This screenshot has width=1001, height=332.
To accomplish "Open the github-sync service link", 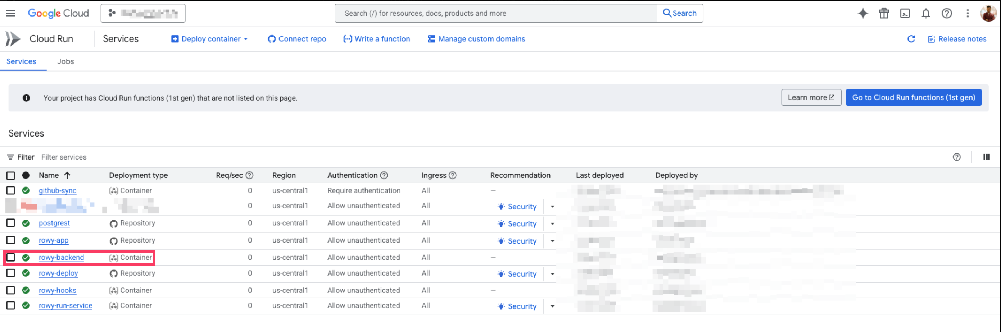I will coord(58,190).
